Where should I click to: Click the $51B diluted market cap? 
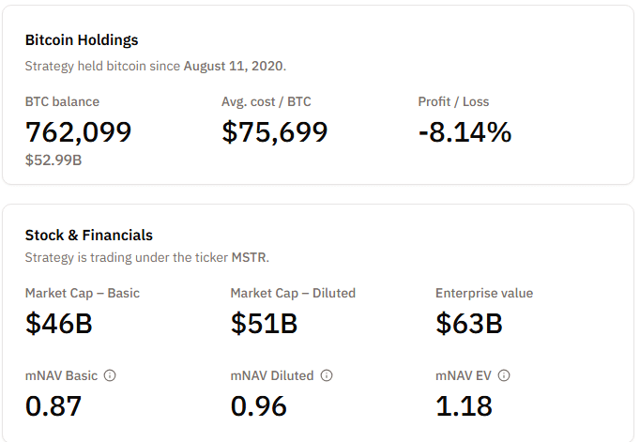(264, 324)
